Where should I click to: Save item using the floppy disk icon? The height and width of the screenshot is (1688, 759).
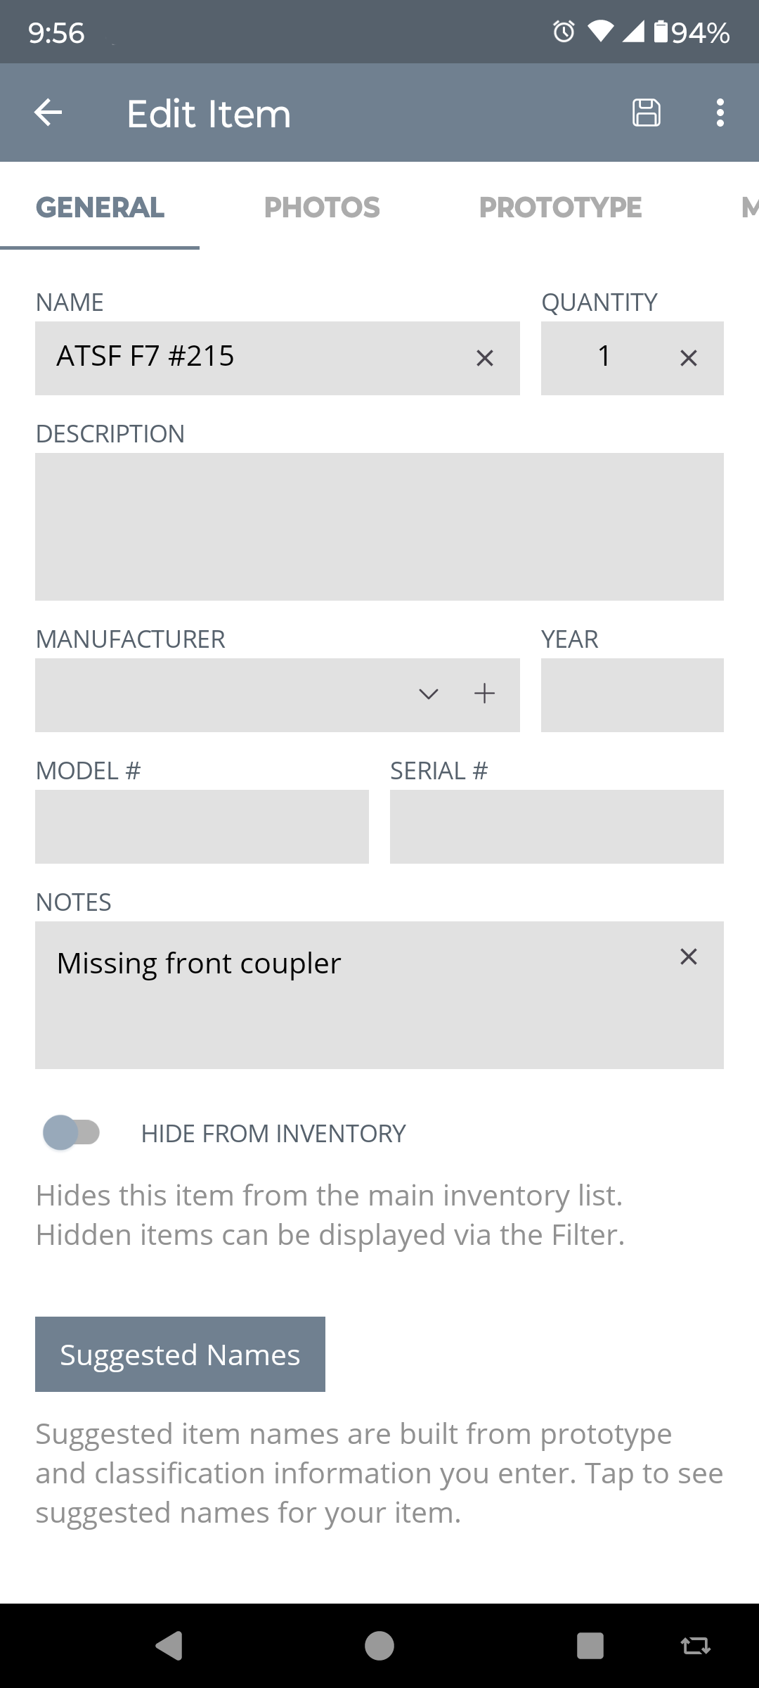pyautogui.click(x=646, y=113)
